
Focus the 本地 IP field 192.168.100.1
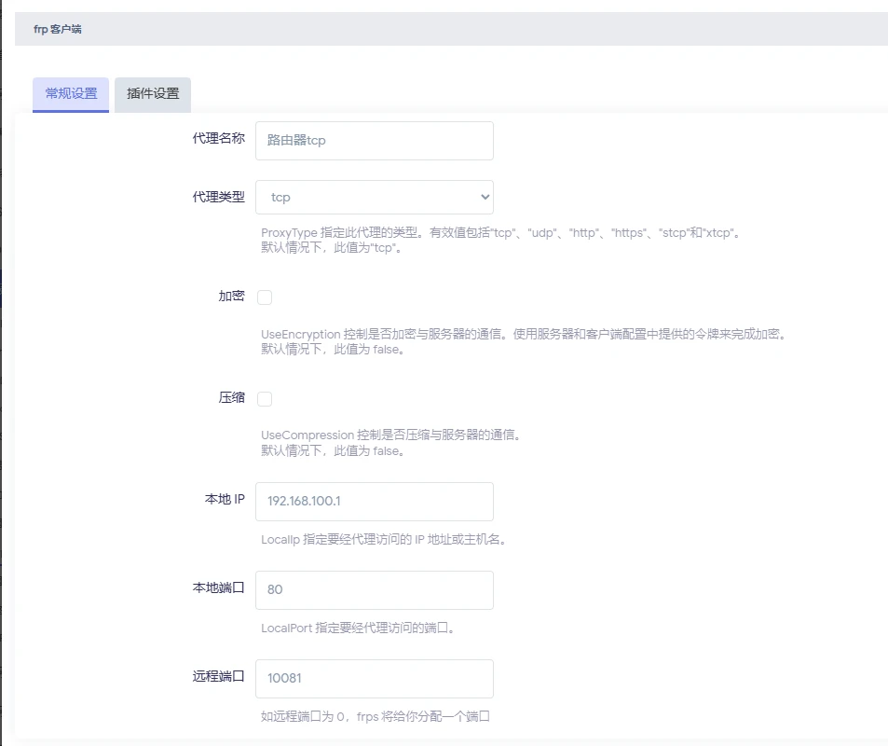pos(375,502)
